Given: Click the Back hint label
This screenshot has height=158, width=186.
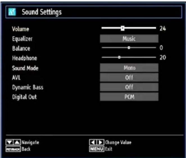Looking at the screenshot, I should tap(26, 149).
